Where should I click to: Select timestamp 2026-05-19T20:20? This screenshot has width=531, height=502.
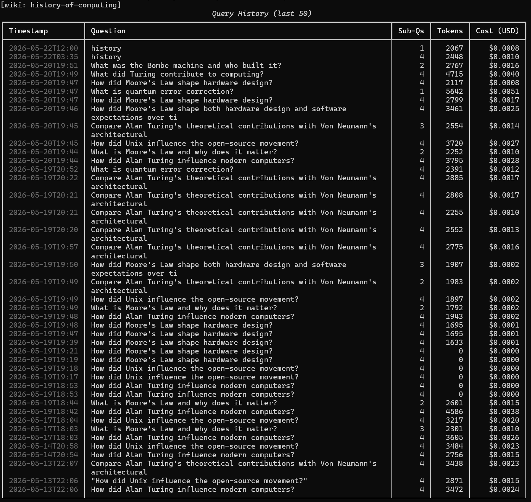click(44, 230)
